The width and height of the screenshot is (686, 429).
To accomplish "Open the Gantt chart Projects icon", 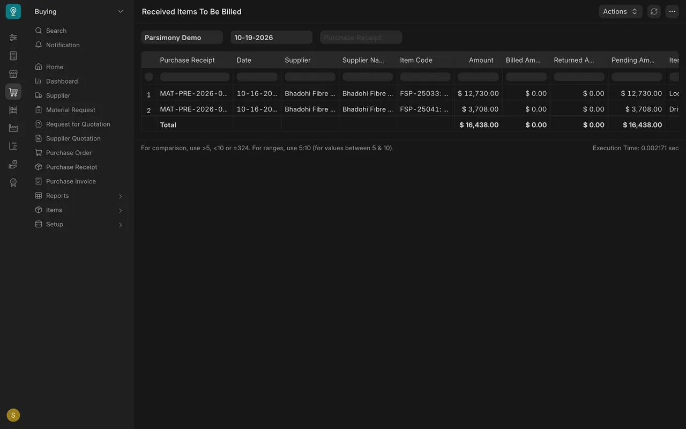I will (x=13, y=146).
